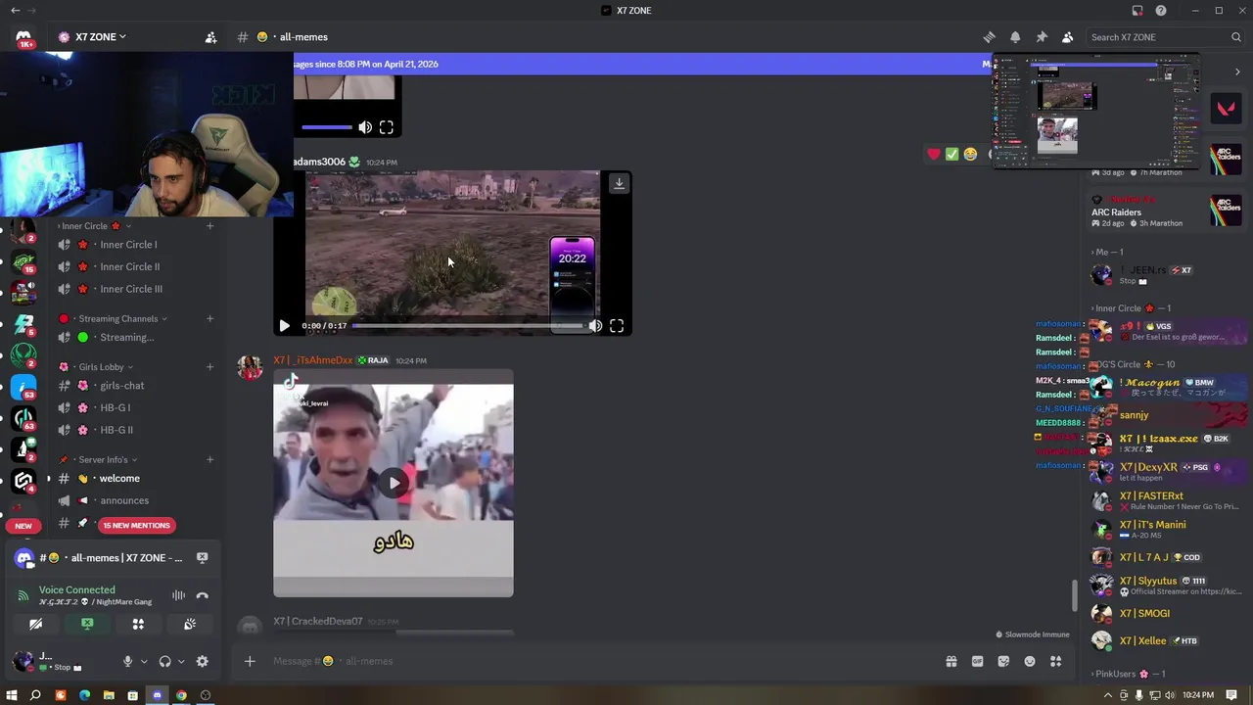
Task: Turn on camera in voice panel
Action: (36, 624)
